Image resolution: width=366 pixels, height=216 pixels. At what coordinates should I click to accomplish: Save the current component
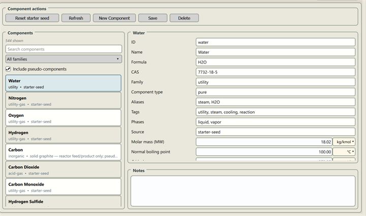(x=152, y=18)
